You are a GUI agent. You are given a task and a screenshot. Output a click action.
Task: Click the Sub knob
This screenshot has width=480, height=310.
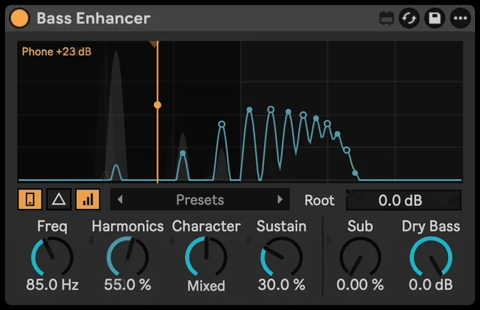[360, 257]
